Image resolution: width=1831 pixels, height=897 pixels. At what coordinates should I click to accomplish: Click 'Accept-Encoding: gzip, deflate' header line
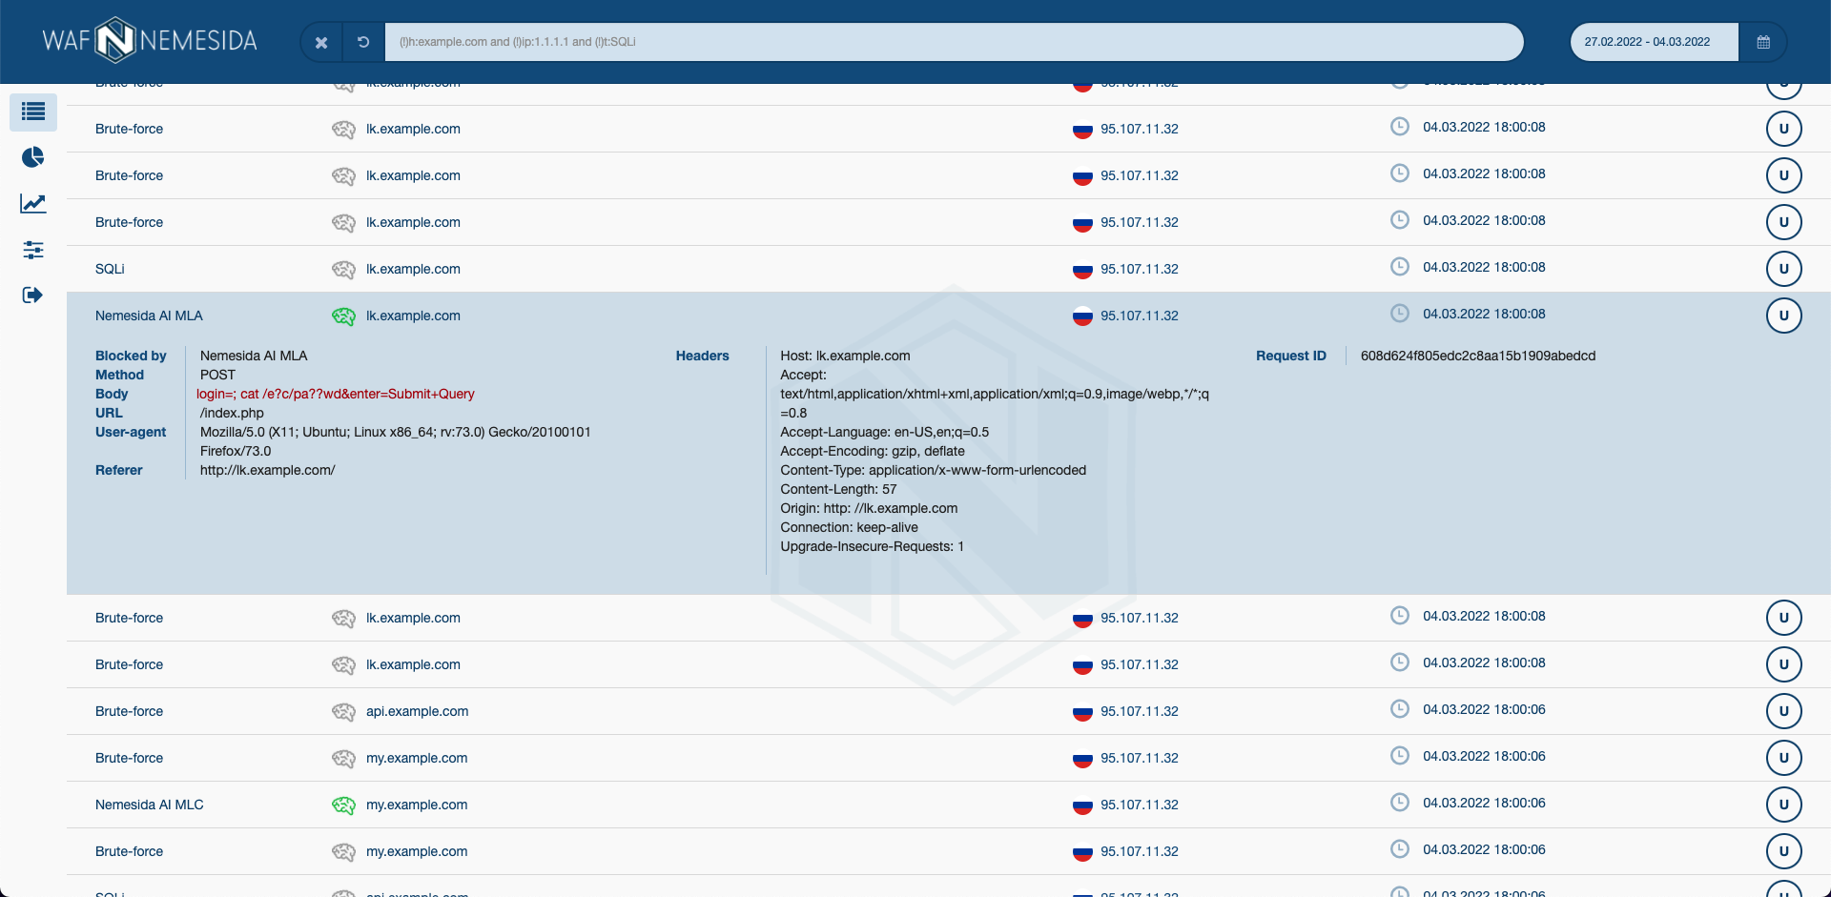point(873,451)
